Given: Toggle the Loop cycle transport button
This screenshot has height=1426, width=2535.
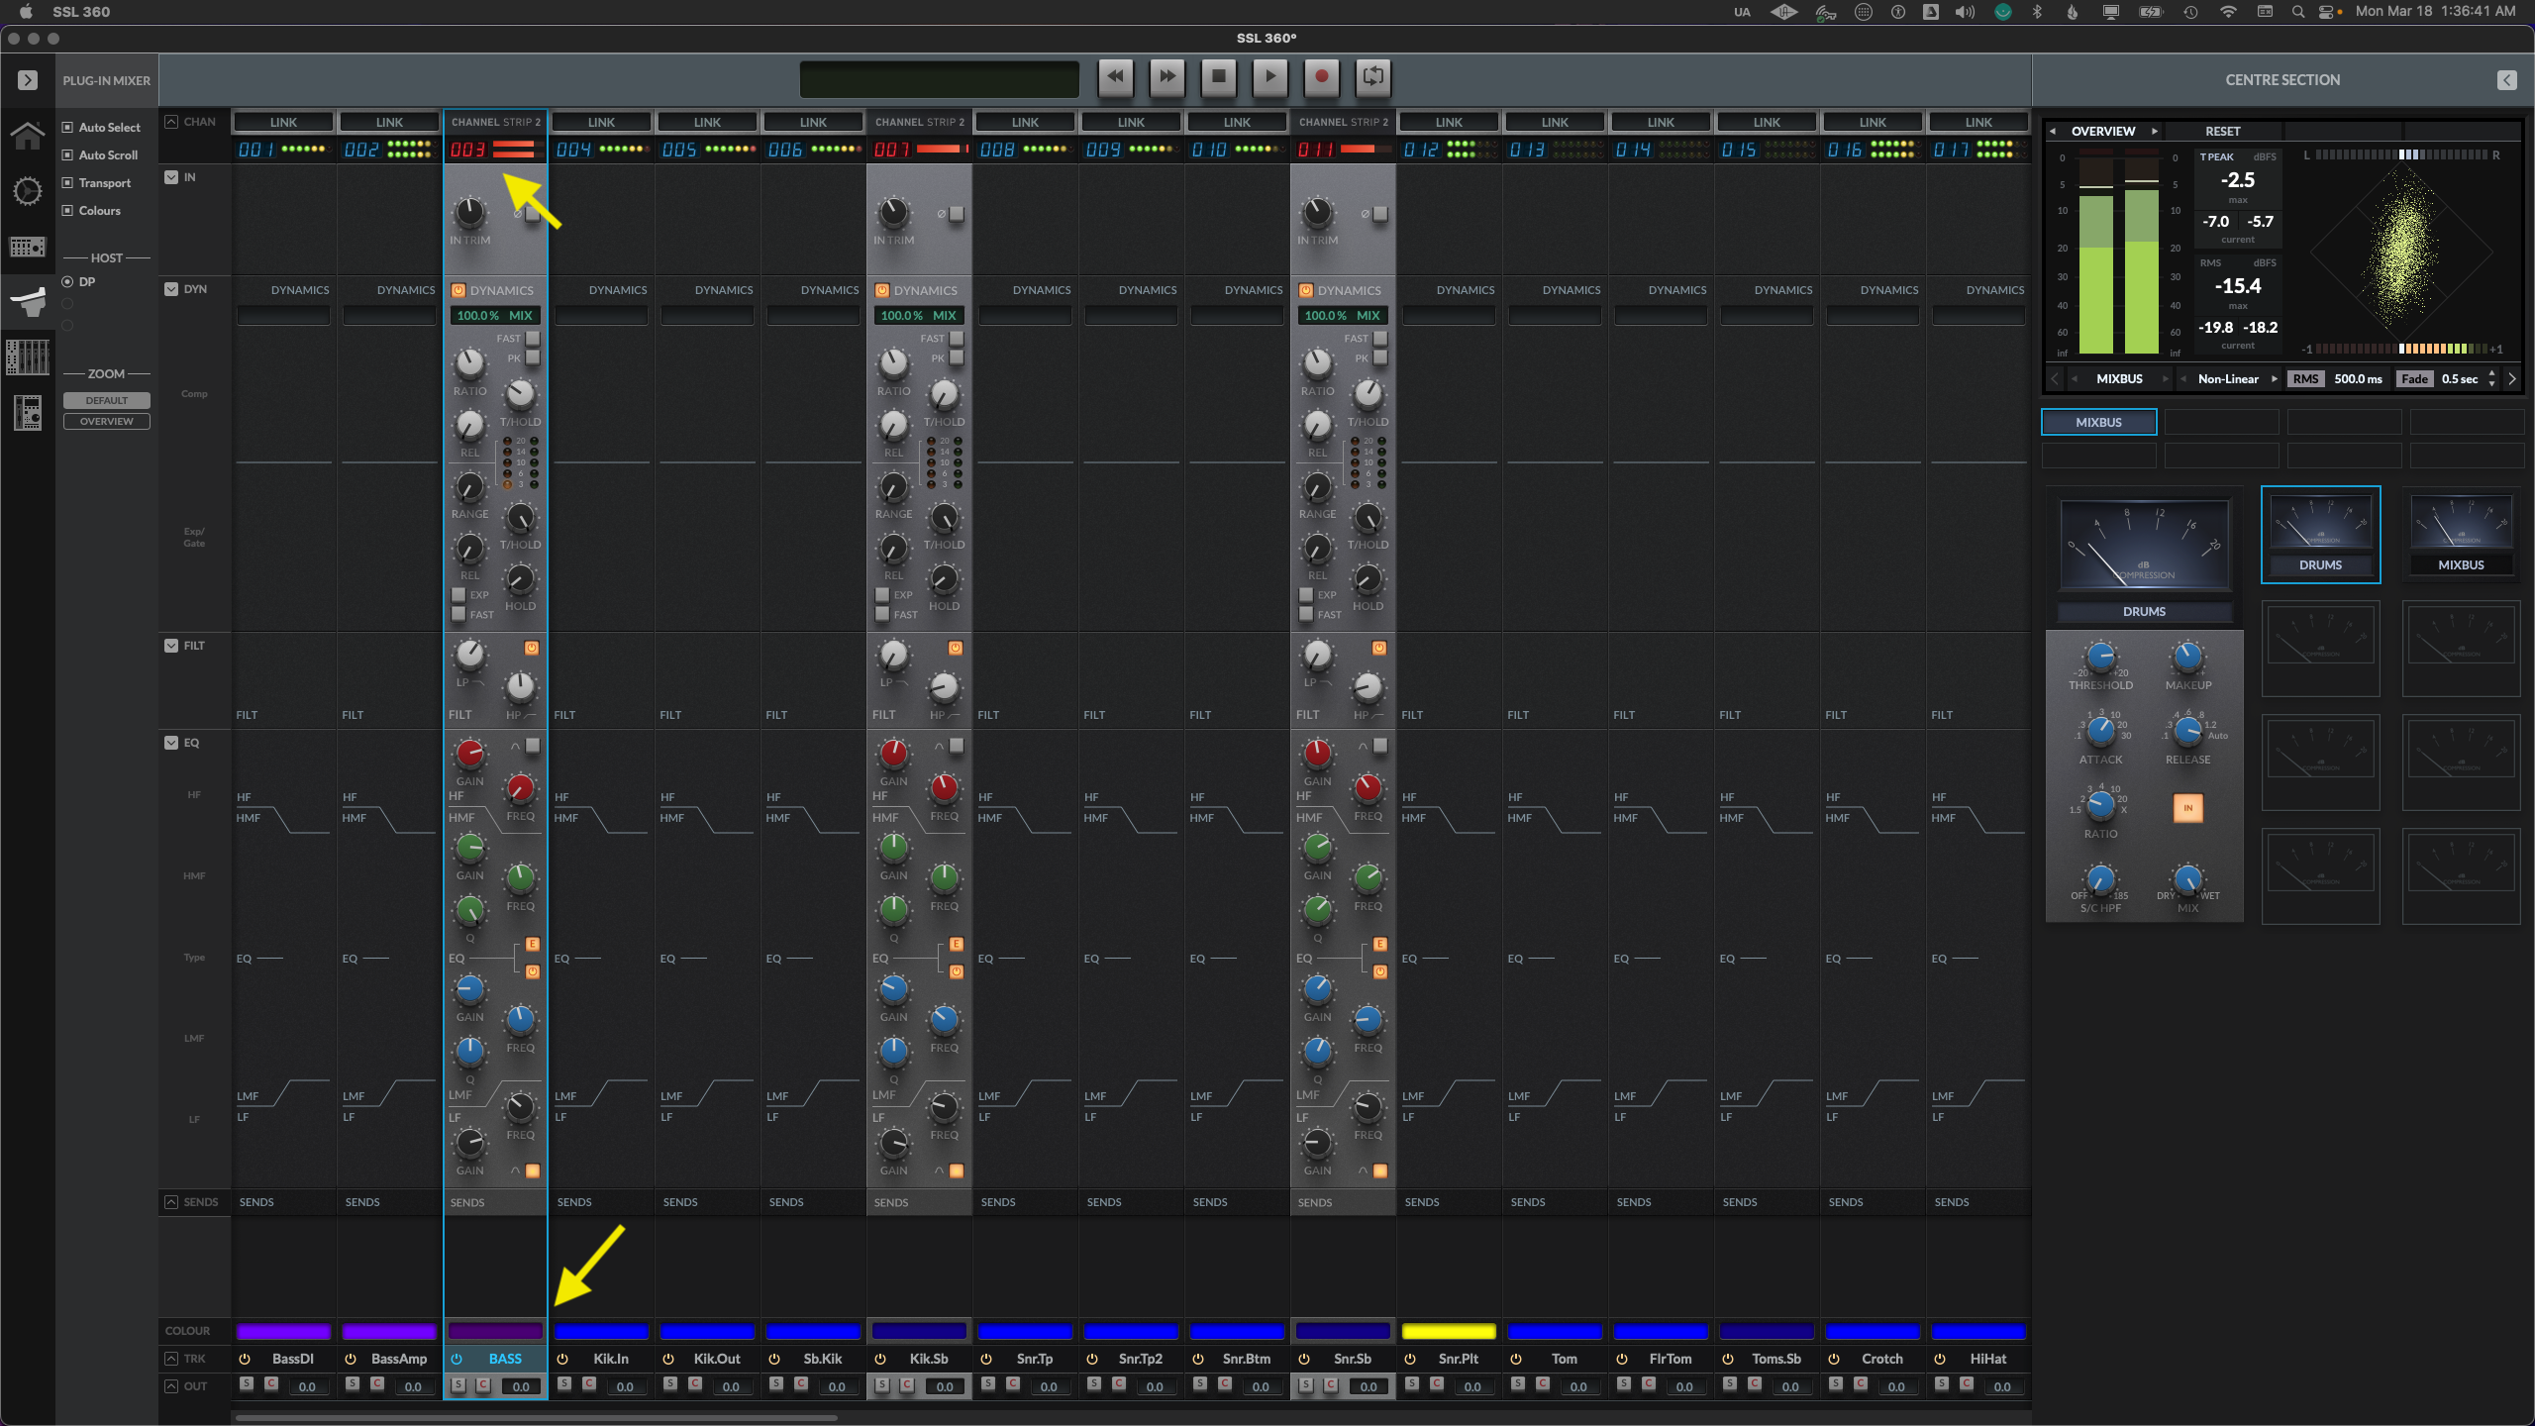Looking at the screenshot, I should coord(1373,76).
